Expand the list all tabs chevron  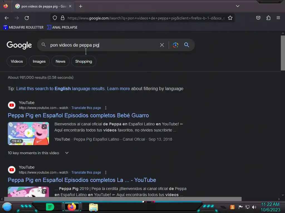238,6
